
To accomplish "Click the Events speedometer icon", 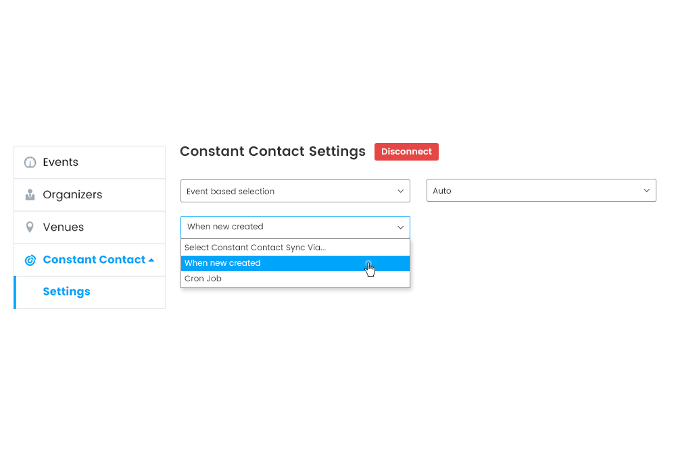I will [x=30, y=162].
